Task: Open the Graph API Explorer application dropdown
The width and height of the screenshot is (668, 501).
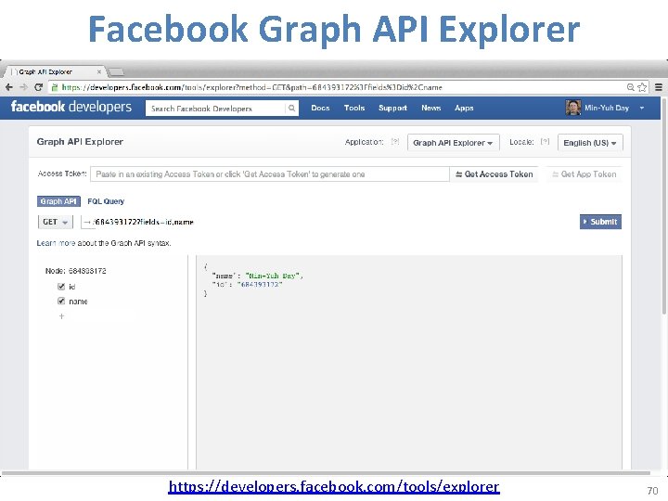Action: point(454,143)
